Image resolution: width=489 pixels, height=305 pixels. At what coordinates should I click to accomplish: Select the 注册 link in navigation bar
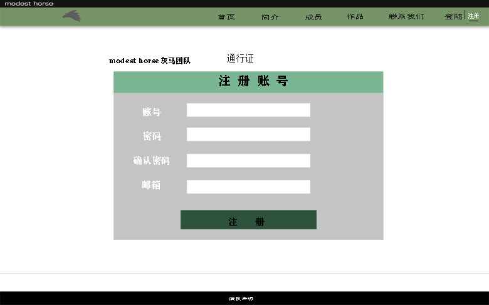tap(473, 17)
